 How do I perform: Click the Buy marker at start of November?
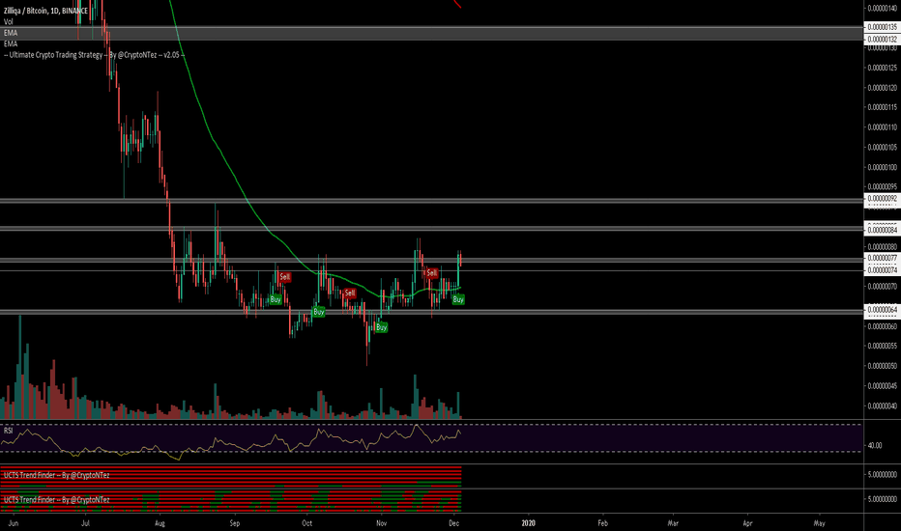click(x=381, y=327)
